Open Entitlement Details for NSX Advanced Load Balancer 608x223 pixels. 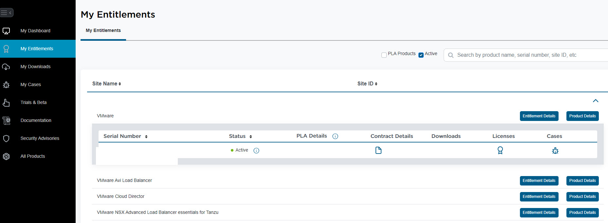539,213
